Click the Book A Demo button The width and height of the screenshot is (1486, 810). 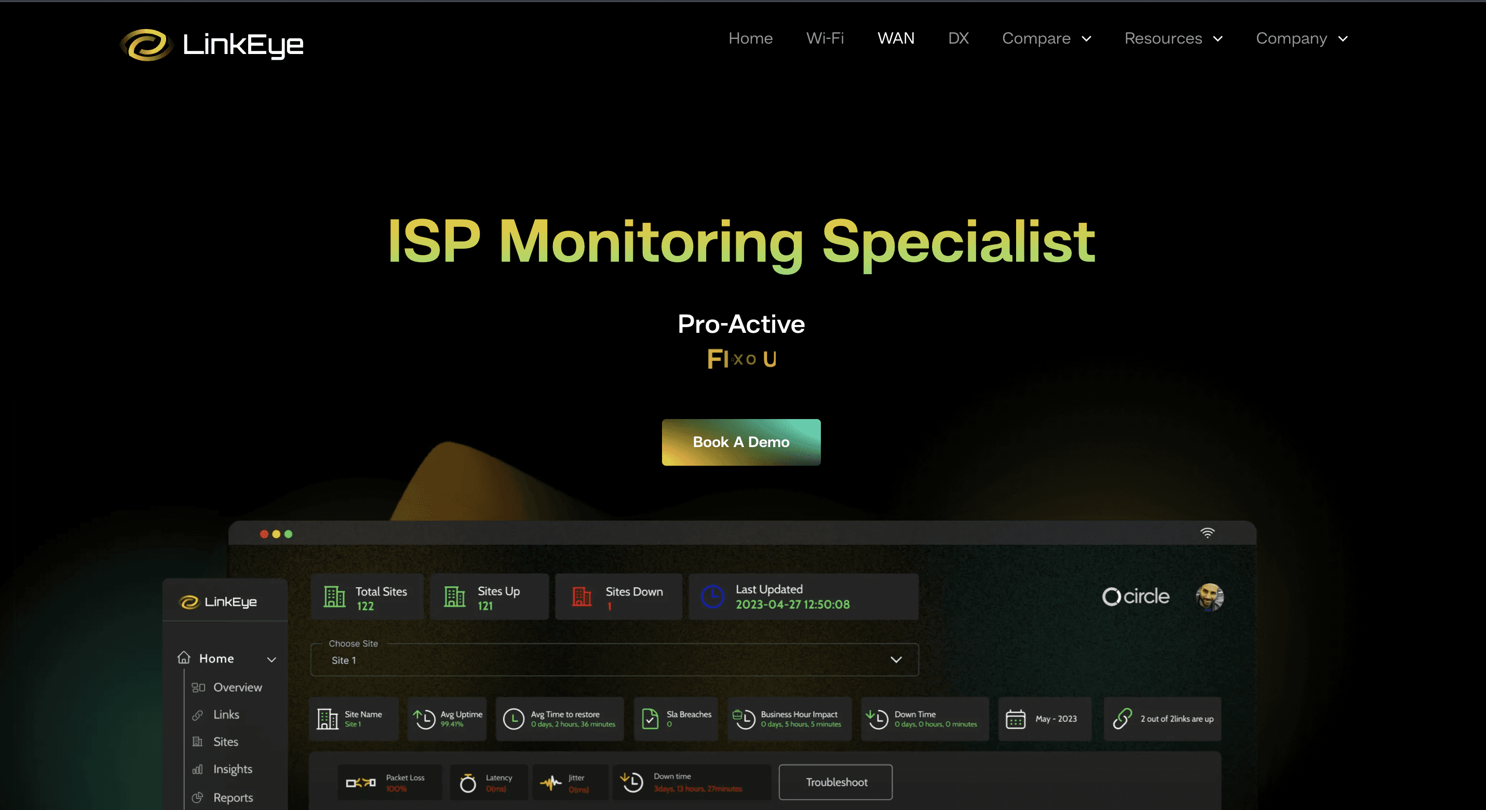pyautogui.click(x=741, y=442)
